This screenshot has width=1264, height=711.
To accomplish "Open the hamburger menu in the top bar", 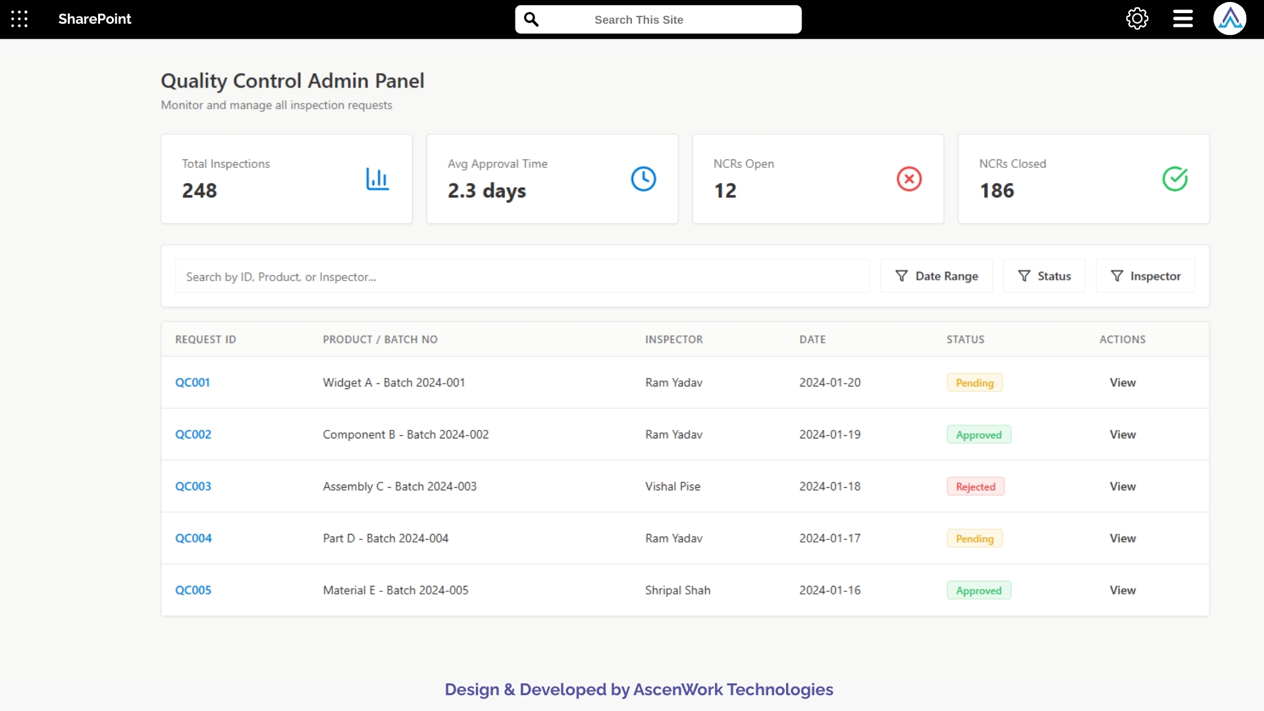I will [1182, 18].
